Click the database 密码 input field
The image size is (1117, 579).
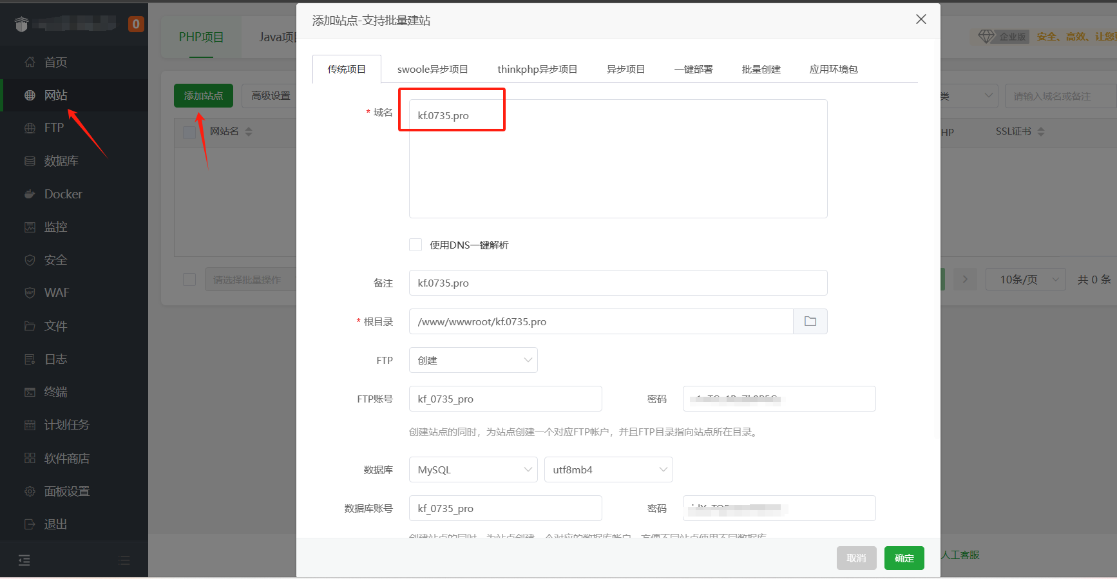[779, 508]
